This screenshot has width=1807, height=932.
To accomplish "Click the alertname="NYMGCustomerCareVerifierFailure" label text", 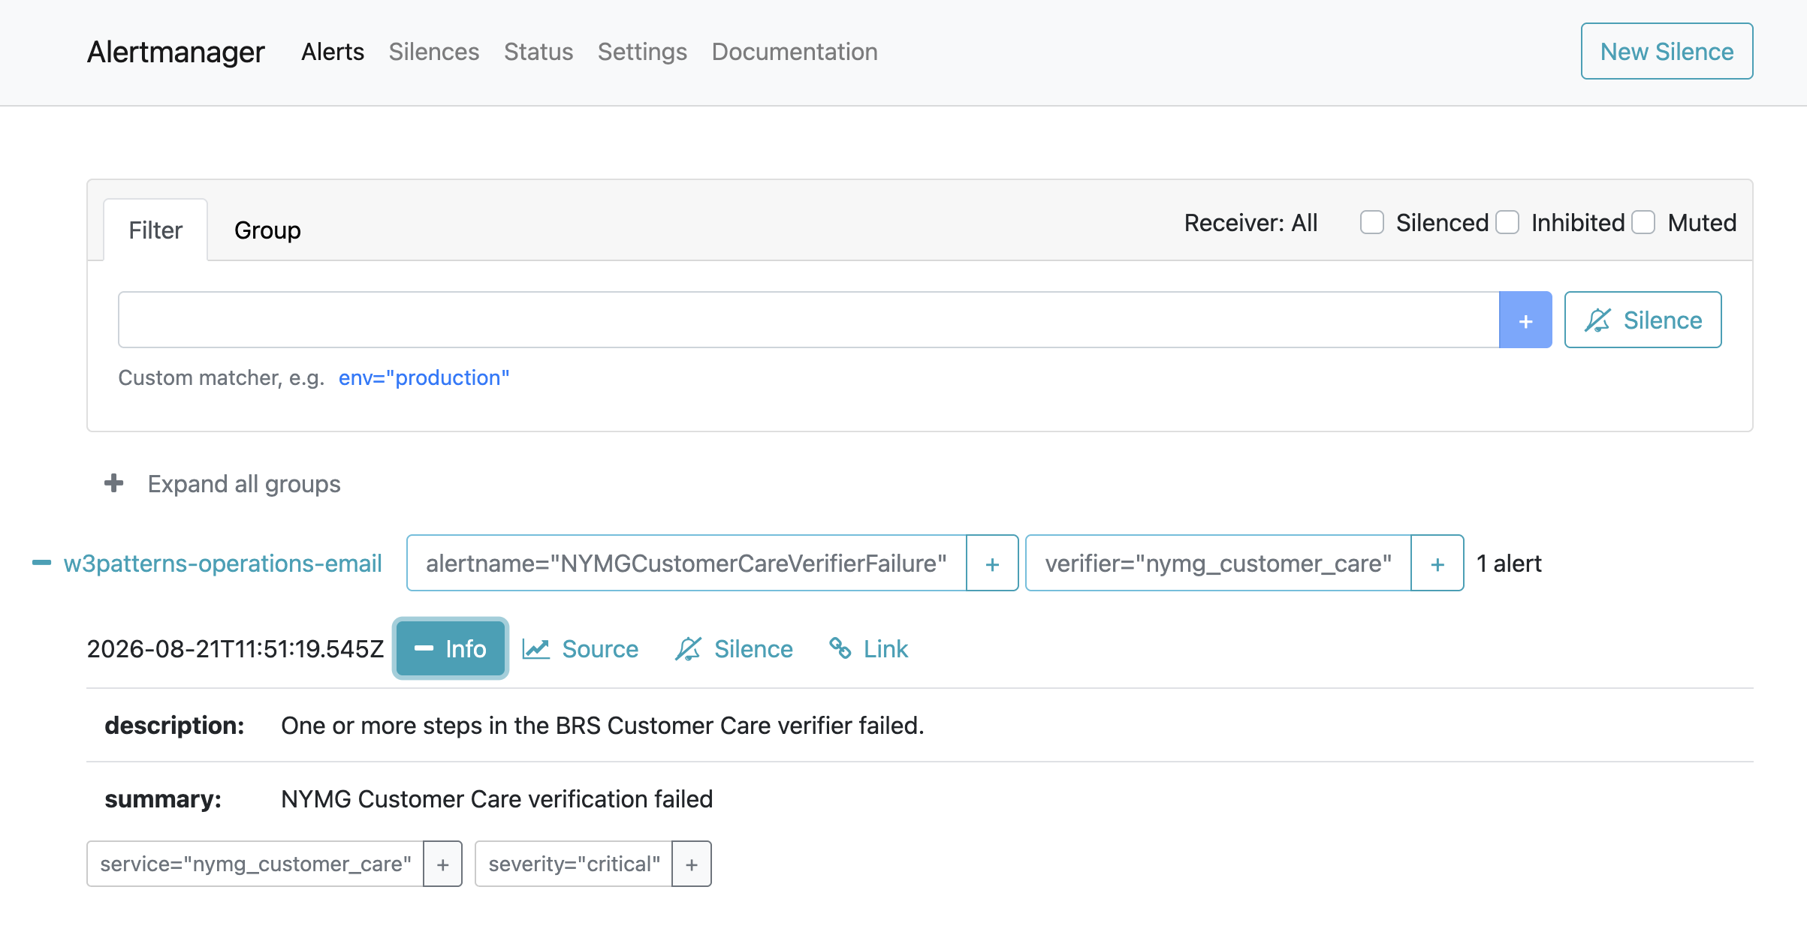I will pyautogui.click(x=686, y=564).
